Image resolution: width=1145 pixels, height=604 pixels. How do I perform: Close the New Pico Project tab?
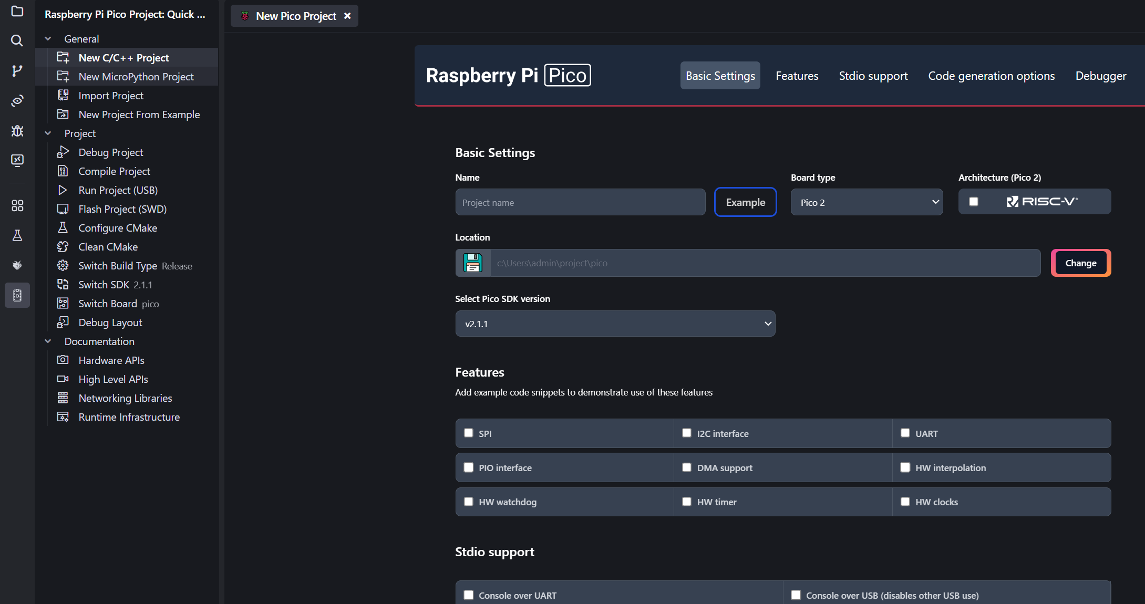click(x=347, y=16)
